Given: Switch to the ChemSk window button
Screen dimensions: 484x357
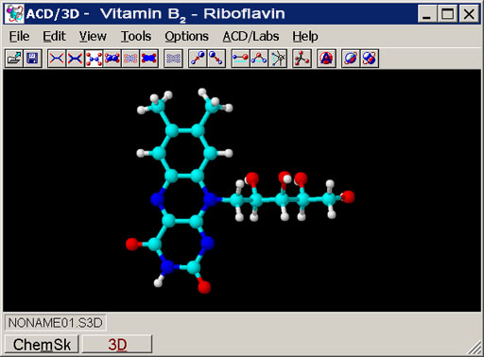Looking at the screenshot, I should 42,345.
